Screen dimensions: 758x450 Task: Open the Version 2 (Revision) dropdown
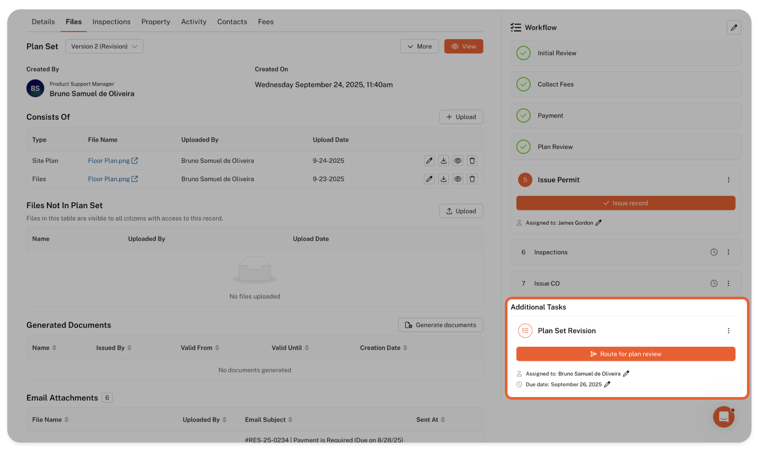[104, 46]
